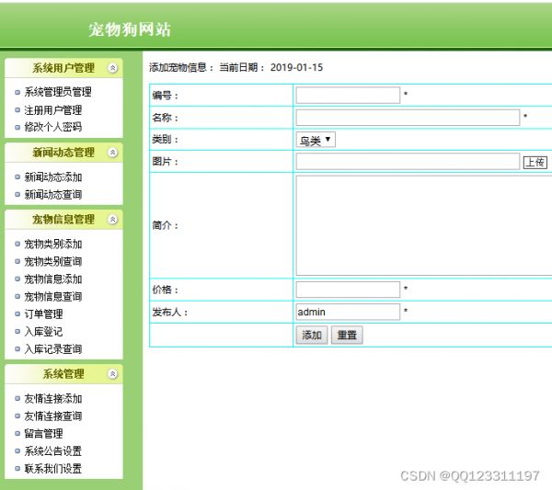The height and width of the screenshot is (490, 552).
Task: Open the 类别 dropdown showing 鸟类
Action: [x=316, y=140]
